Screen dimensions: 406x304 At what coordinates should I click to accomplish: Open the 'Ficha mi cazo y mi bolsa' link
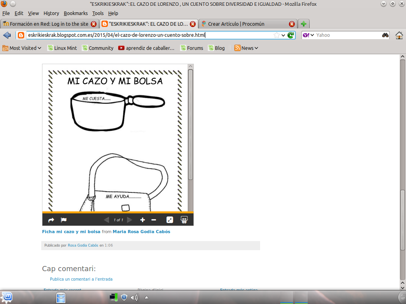click(x=71, y=232)
